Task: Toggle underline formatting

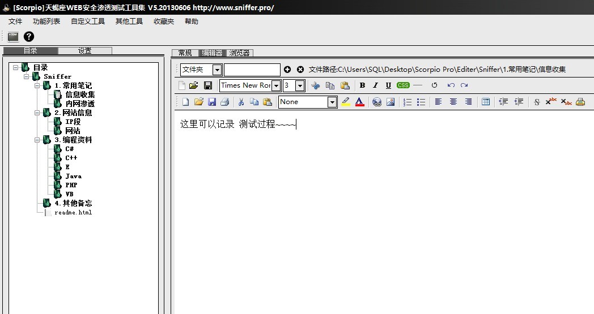Action: pos(388,85)
